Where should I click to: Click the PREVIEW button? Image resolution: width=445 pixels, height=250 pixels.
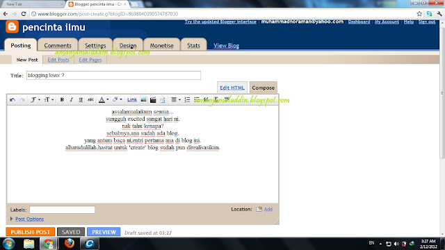(104, 232)
